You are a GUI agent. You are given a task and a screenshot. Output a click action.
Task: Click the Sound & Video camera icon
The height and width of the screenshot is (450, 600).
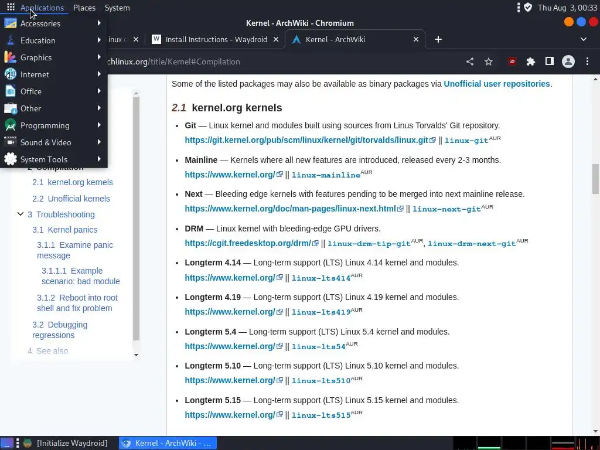tap(11, 142)
